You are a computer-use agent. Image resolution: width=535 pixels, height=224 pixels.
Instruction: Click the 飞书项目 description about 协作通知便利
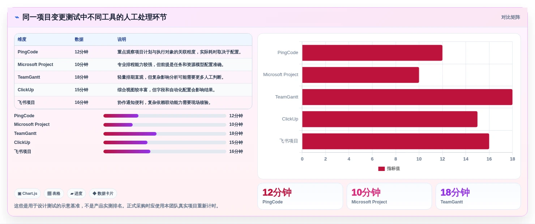165,102
